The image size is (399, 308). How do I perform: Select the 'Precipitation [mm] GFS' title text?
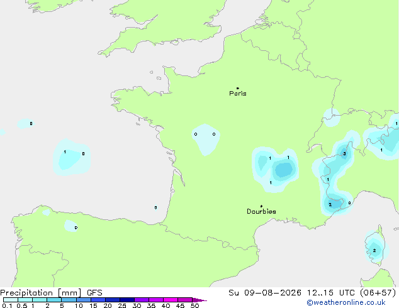click(x=51, y=293)
